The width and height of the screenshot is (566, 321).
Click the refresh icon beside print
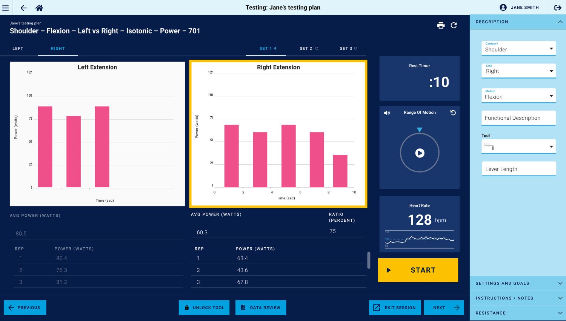point(454,25)
